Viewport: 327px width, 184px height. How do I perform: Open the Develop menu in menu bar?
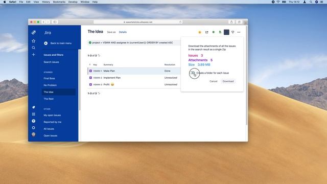73,2
